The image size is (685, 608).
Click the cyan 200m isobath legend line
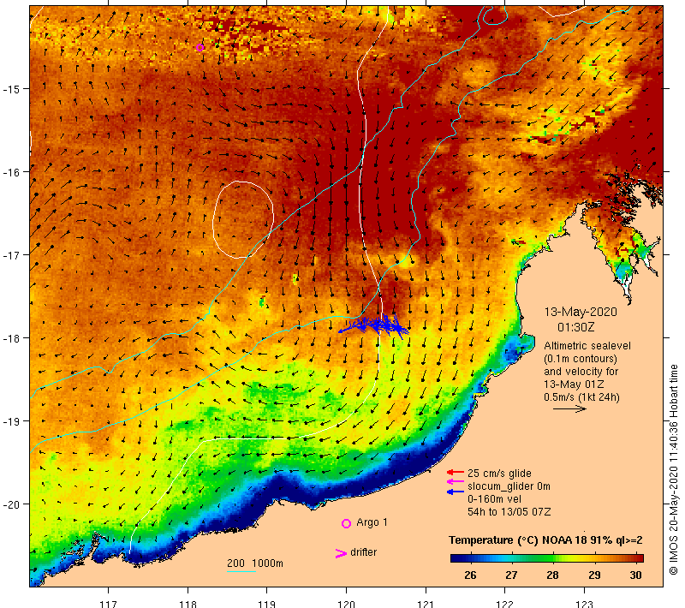click(x=241, y=571)
